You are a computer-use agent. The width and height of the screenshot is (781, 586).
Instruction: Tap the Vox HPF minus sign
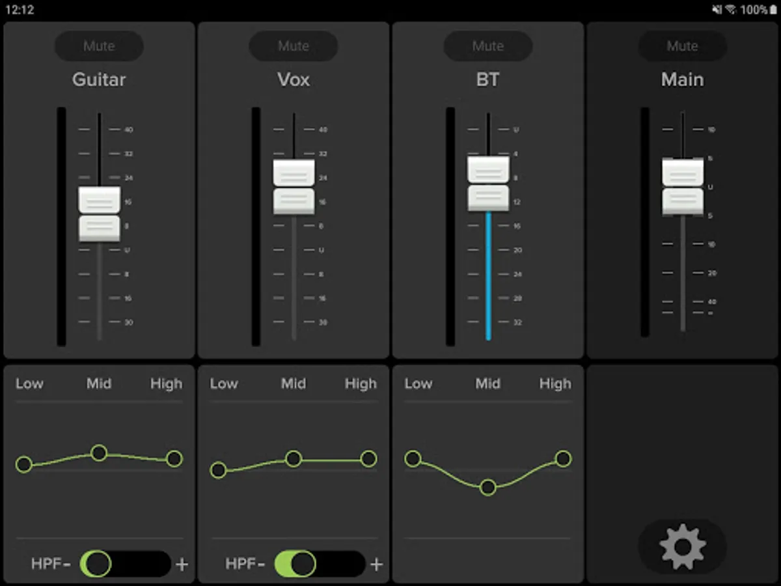coord(262,564)
